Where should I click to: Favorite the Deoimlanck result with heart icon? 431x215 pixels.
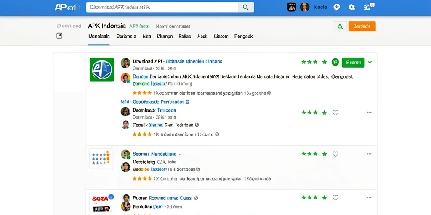point(335,113)
